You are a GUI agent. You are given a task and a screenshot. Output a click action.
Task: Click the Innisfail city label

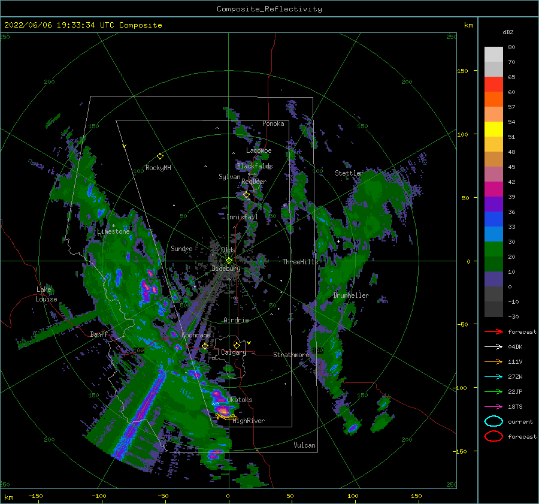click(242, 217)
